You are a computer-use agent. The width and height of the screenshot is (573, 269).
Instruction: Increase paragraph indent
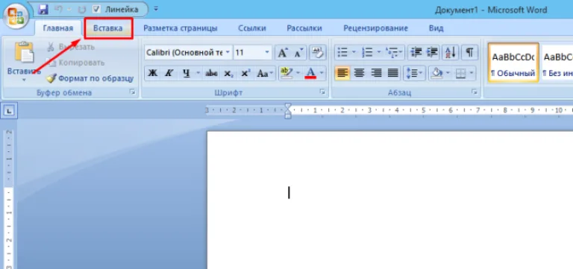(432, 53)
